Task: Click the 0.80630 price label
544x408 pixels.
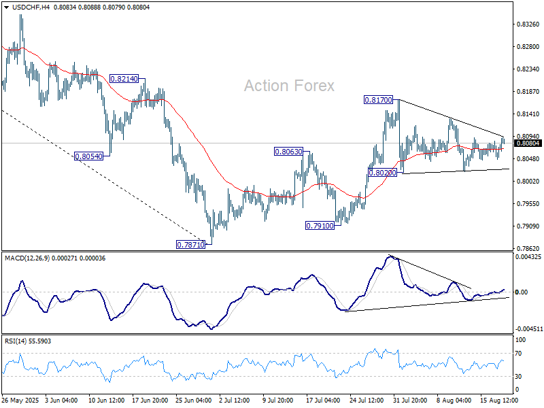Action: point(288,151)
